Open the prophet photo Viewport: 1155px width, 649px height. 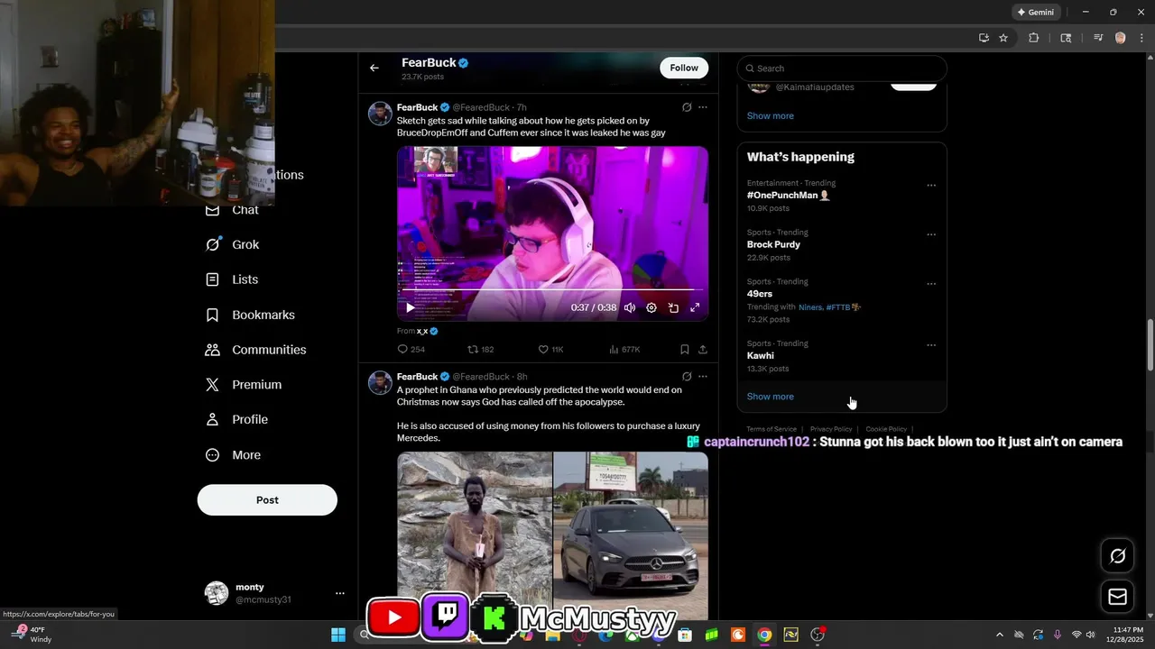tap(475, 535)
